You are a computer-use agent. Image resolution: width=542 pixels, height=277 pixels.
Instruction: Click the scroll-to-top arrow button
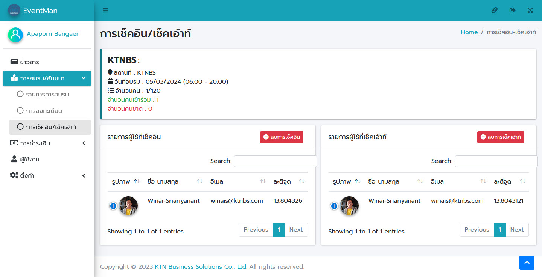coord(527,263)
